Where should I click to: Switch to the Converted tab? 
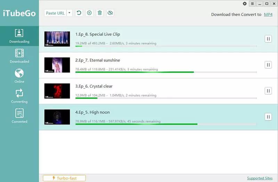(x=19, y=116)
